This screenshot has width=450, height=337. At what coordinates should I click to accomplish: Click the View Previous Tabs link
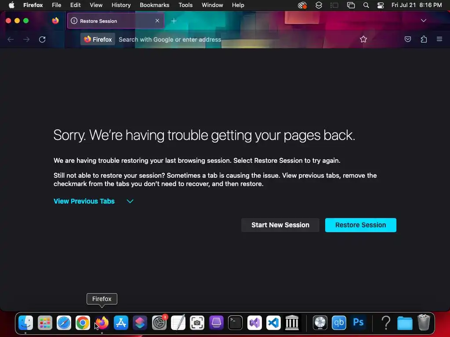(x=84, y=201)
